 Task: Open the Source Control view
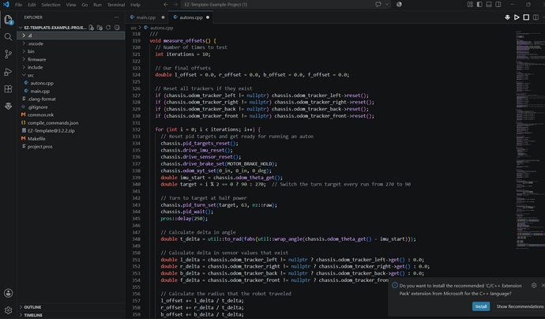tap(8, 54)
